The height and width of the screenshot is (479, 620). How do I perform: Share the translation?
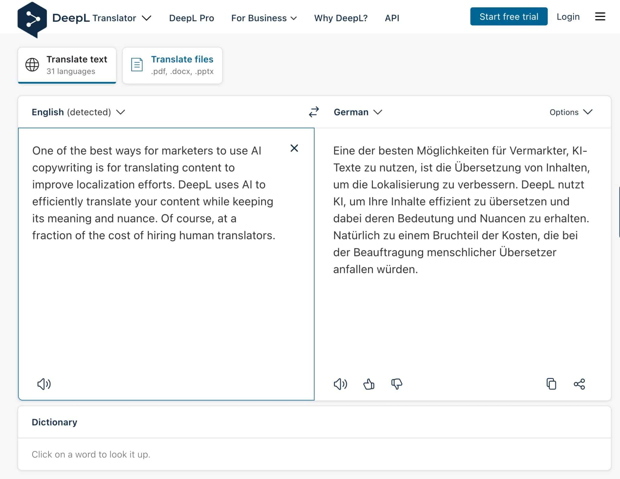579,384
